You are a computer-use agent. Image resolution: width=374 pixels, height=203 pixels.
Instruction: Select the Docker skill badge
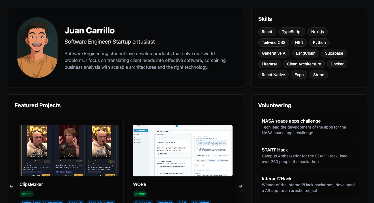(x=337, y=64)
